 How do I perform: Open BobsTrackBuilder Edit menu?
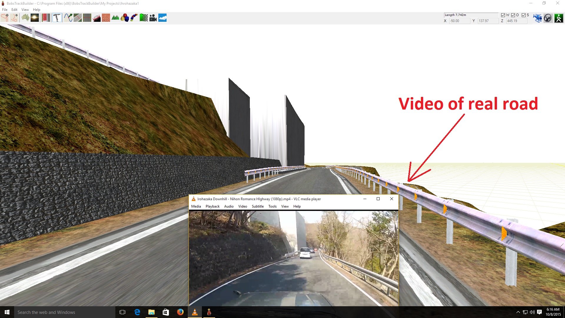pos(14,10)
